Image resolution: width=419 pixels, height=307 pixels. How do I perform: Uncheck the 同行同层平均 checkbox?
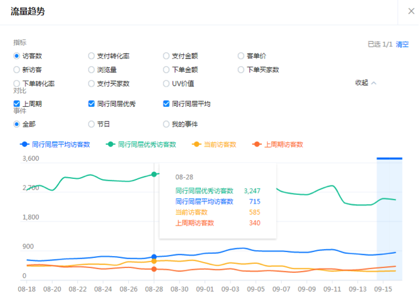[x=167, y=104]
